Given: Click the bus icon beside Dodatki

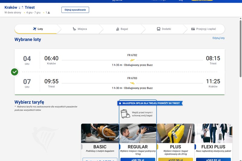Looking at the screenshot, I should pyautogui.click(x=159, y=29).
